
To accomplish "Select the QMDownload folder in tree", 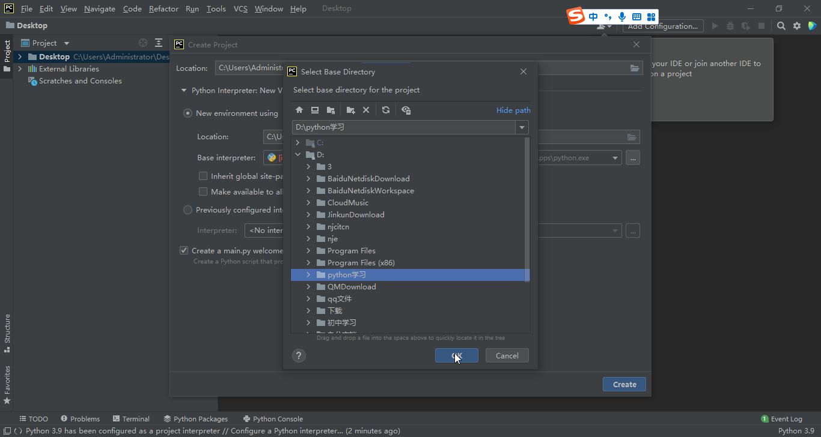I will pos(351,286).
